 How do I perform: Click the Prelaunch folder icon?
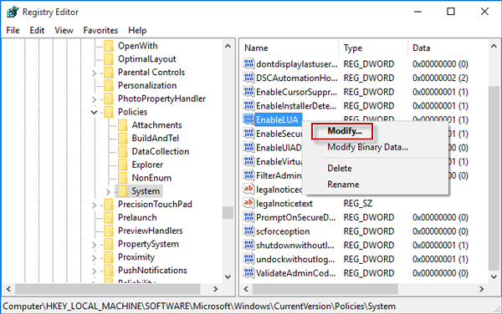[x=109, y=217]
